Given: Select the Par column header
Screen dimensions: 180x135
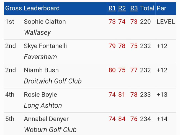Looking at the screenshot, I should point(161,8).
